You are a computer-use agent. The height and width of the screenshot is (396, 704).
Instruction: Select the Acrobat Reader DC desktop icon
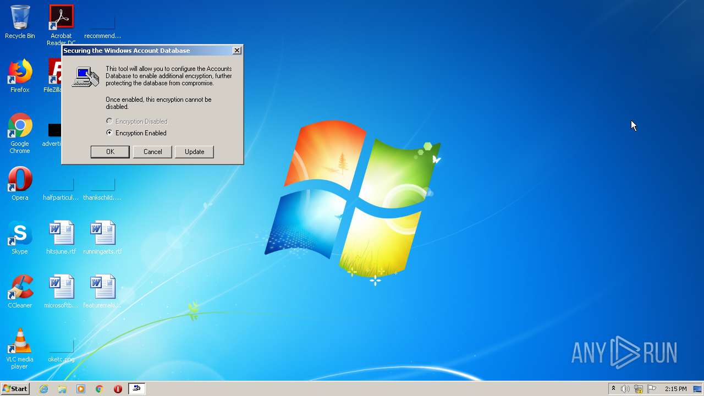[61, 24]
